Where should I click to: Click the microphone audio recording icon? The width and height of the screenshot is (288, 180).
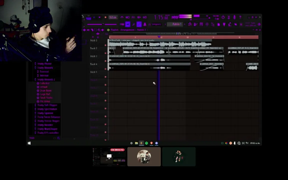click(x=235, y=17)
